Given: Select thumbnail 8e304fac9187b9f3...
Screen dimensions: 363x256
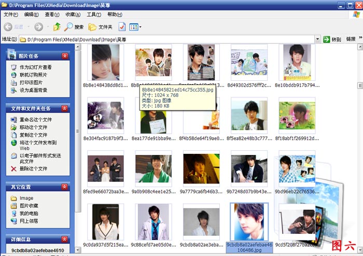Looking at the screenshot, I should click(x=106, y=116).
